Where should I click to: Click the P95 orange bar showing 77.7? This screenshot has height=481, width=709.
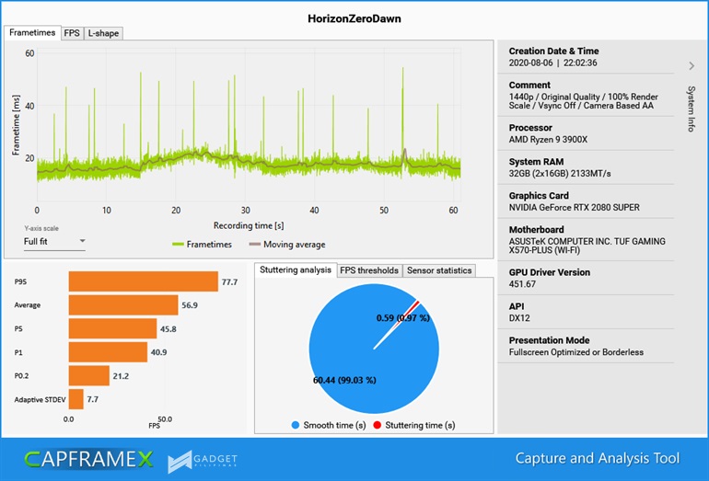point(142,281)
